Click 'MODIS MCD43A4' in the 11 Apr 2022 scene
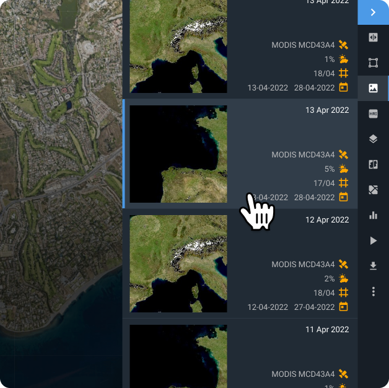The image size is (389, 388). (x=303, y=374)
